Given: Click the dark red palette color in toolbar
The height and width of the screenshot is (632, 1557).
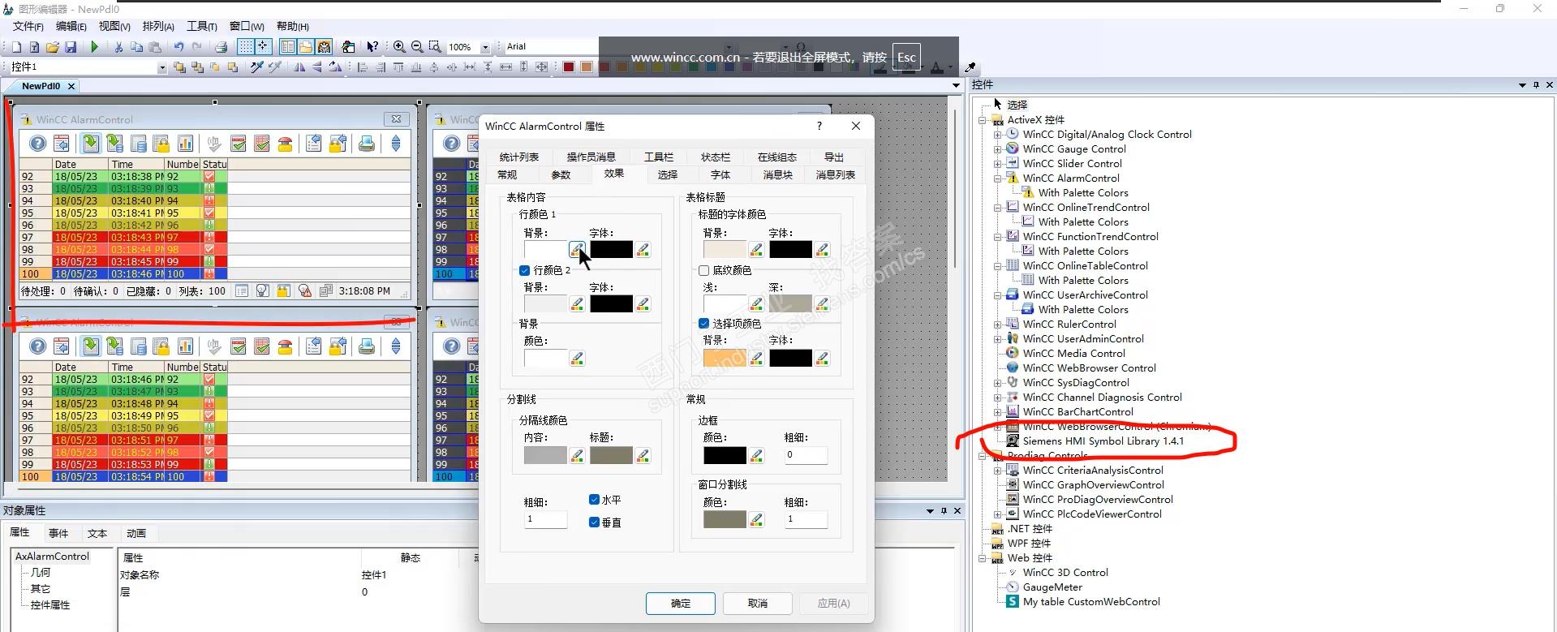Looking at the screenshot, I should pos(569,67).
